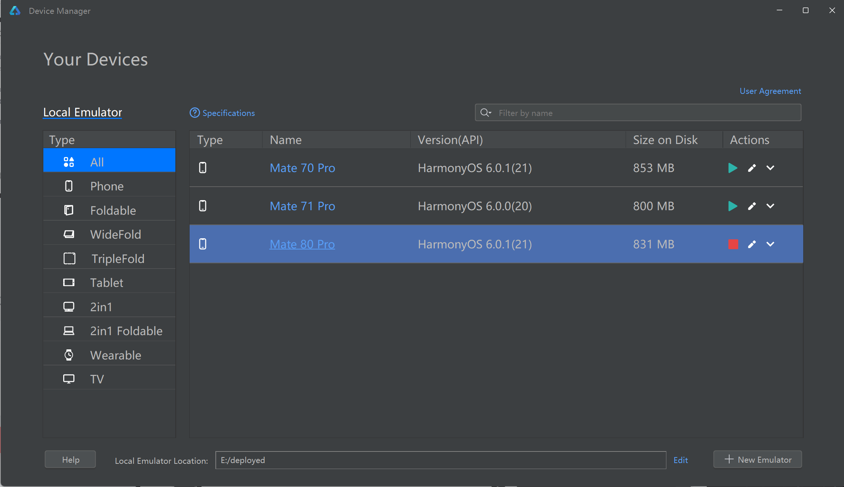Focus the Filter by name search field
This screenshot has width=844, height=487.
pyautogui.click(x=638, y=113)
